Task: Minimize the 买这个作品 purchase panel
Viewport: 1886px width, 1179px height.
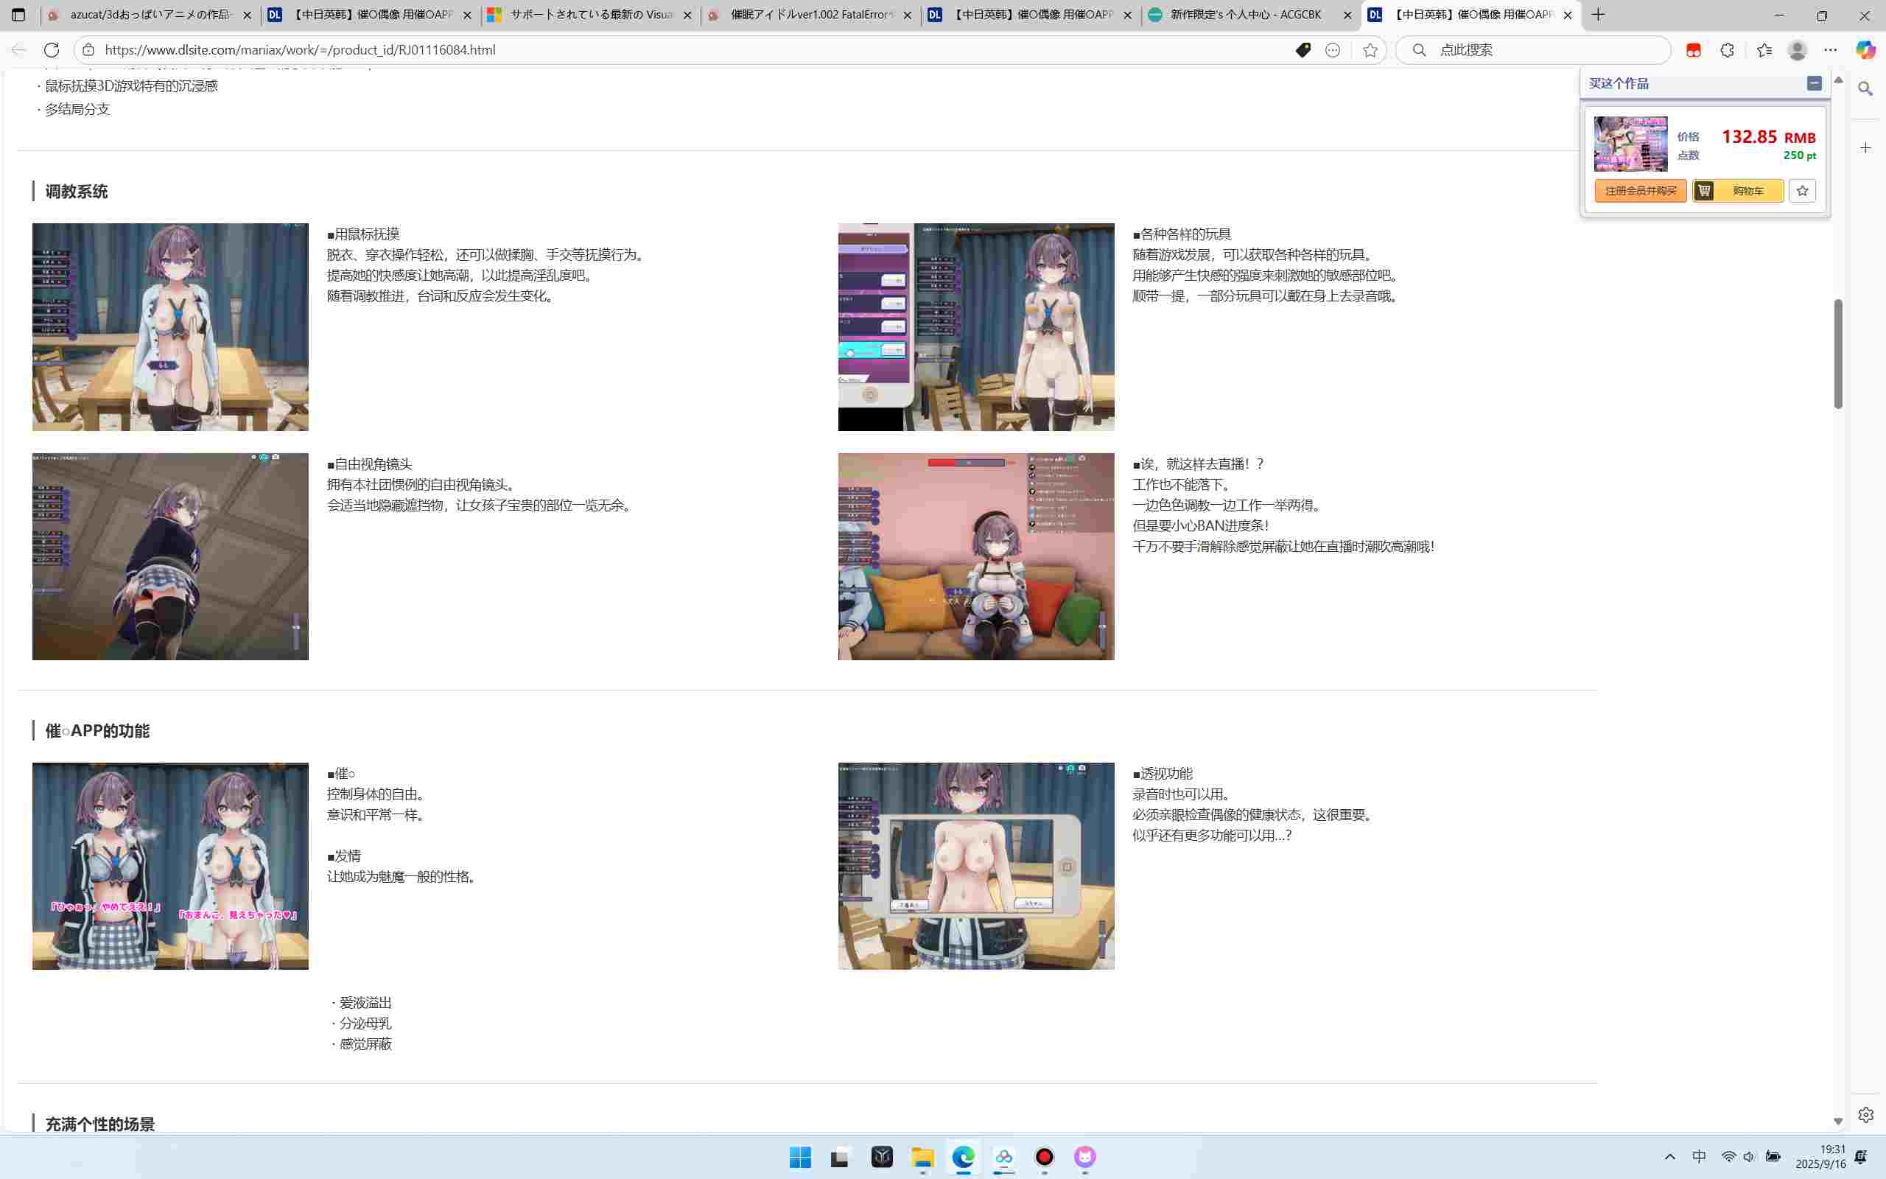Action: tap(1815, 83)
